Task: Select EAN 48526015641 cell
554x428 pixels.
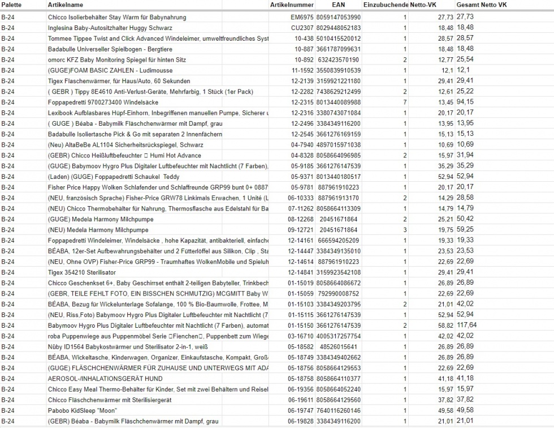Action: (x=339, y=346)
